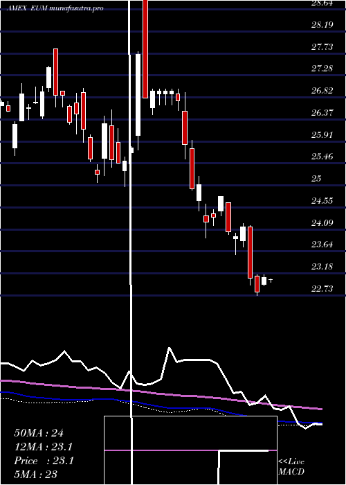Screen dimensions: 346x485
Task: Click the tall red candle dropping to 23.18
Action: click(251, 252)
